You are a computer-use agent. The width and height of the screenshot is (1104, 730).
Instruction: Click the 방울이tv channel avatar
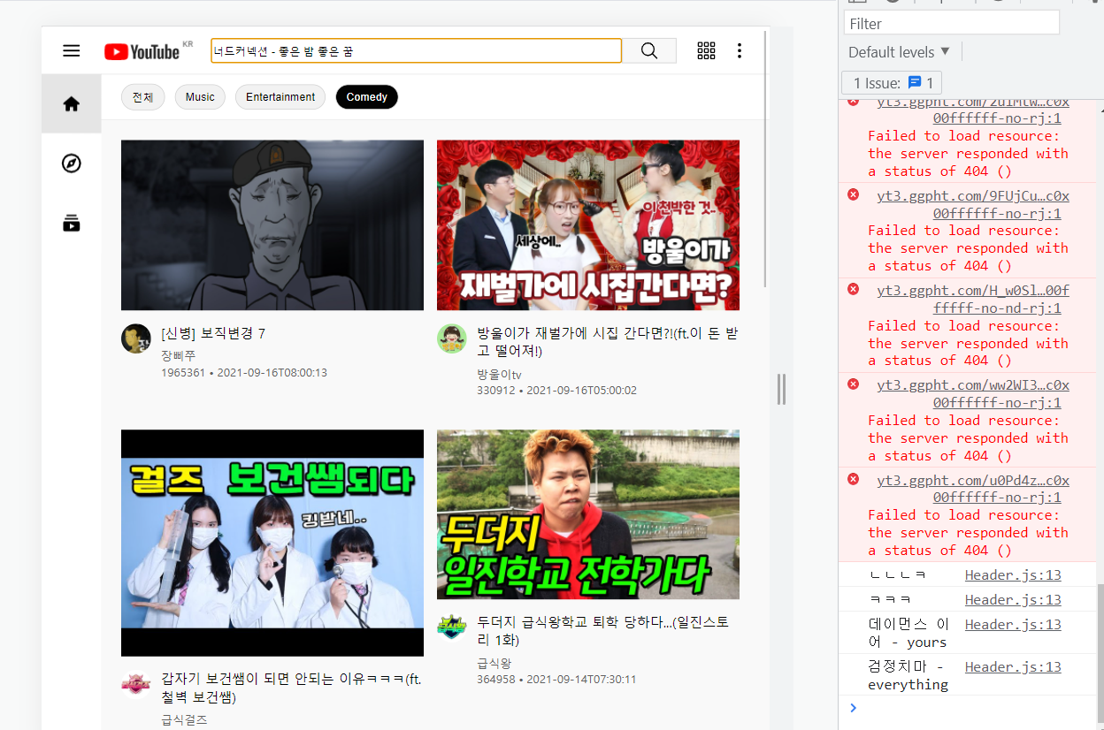click(452, 338)
